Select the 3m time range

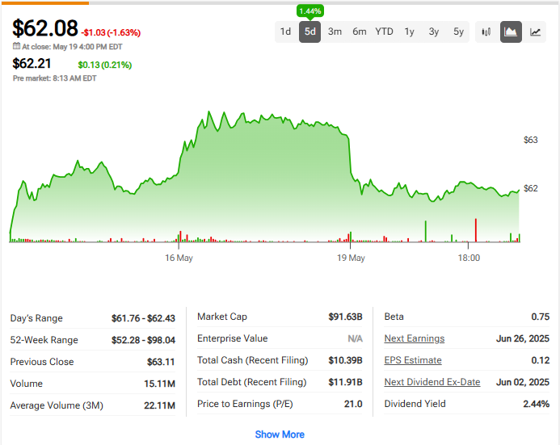pyautogui.click(x=335, y=31)
